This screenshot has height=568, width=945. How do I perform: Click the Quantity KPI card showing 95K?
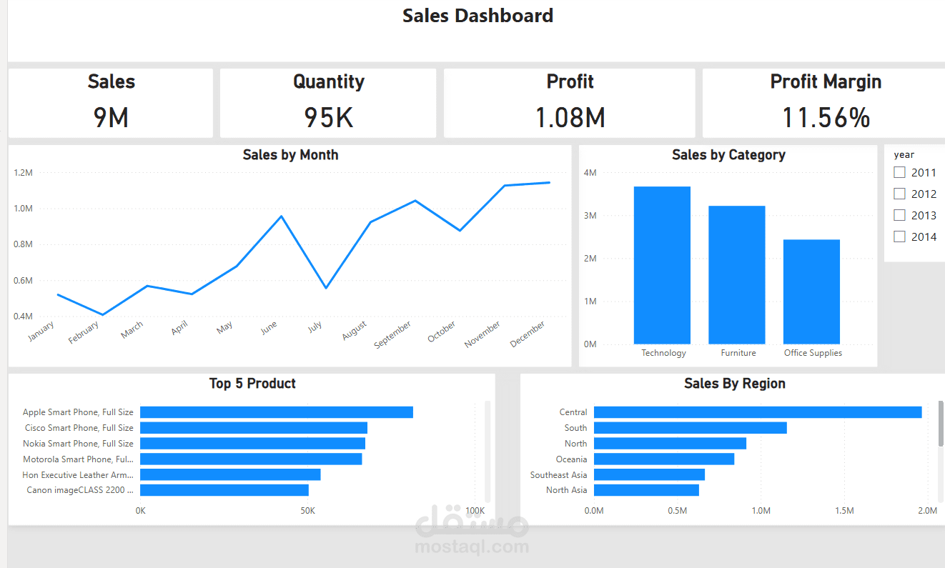(x=328, y=102)
